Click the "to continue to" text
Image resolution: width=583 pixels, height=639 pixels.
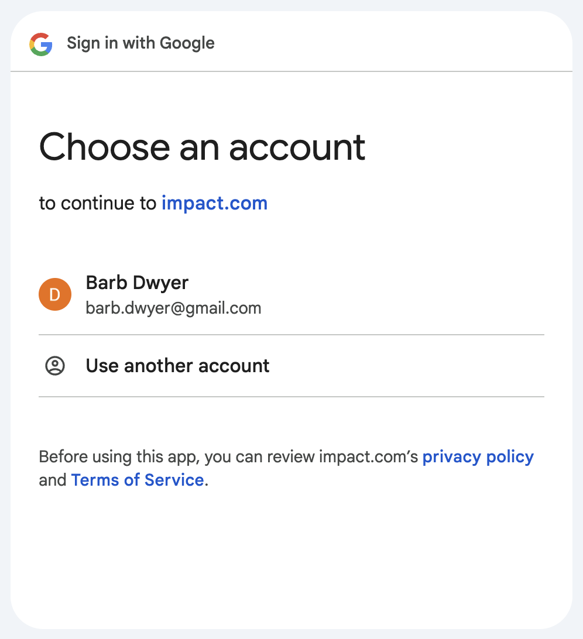tap(98, 203)
